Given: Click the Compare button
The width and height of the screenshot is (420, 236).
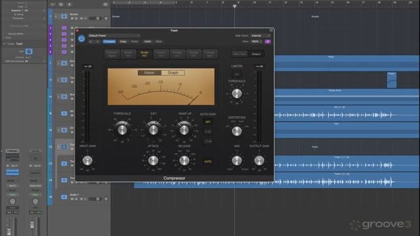Looking at the screenshot, I should coord(109,41).
